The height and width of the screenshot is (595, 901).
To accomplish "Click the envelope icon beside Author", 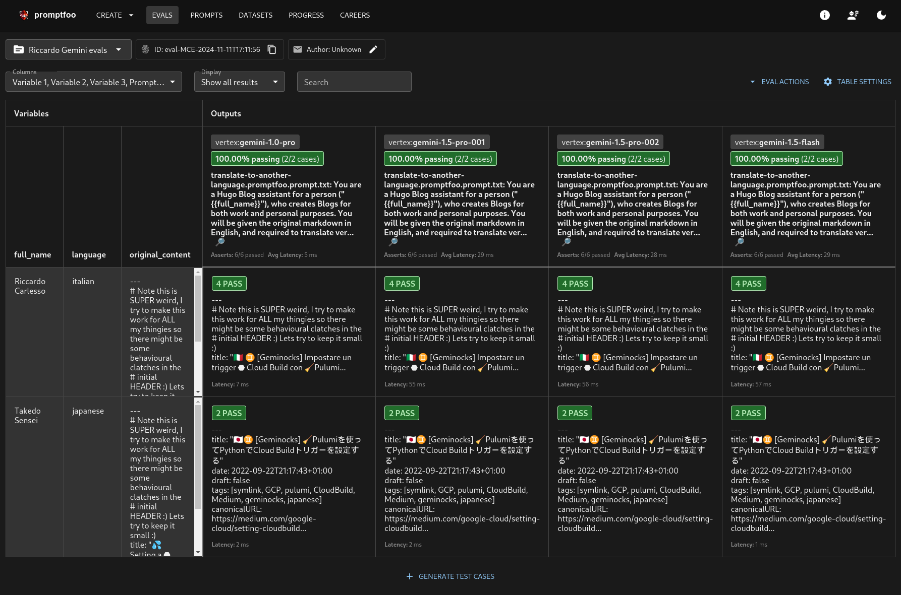I will click(298, 49).
